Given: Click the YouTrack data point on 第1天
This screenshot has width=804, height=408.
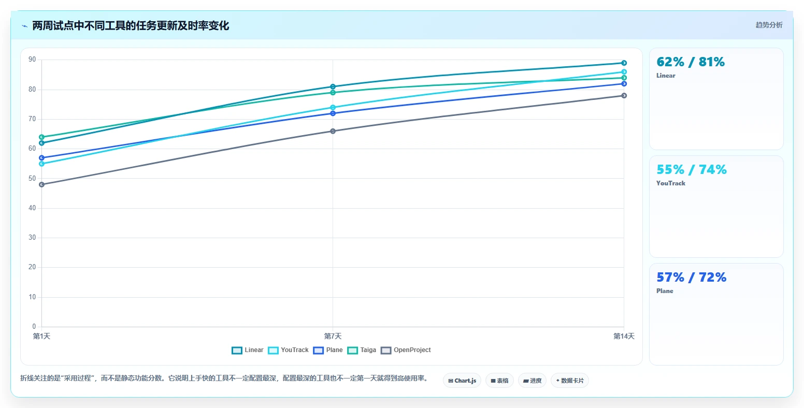Looking at the screenshot, I should click(41, 164).
